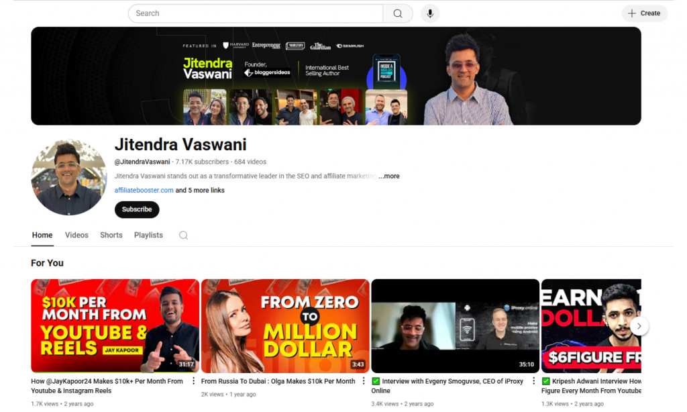The width and height of the screenshot is (687, 412).
Task: Focus the Search input field
Action: click(x=256, y=13)
